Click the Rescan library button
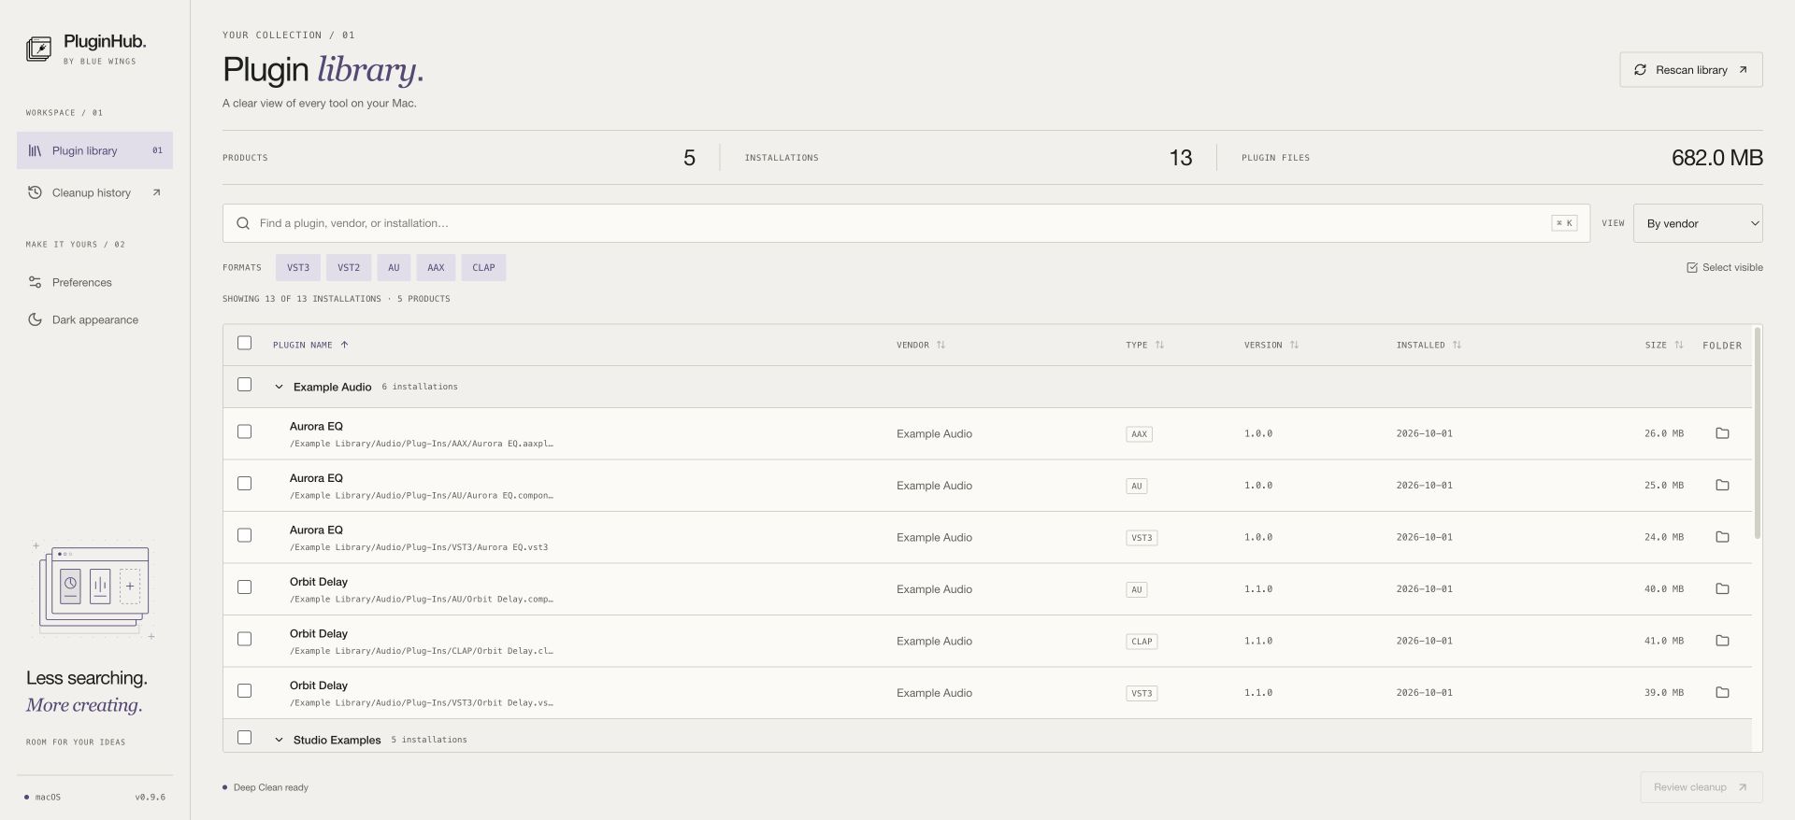Screen dimensions: 1795x820 pyautogui.click(x=1691, y=70)
